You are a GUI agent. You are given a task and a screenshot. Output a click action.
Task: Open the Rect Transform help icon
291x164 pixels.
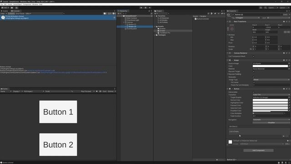pyautogui.click(x=284, y=21)
